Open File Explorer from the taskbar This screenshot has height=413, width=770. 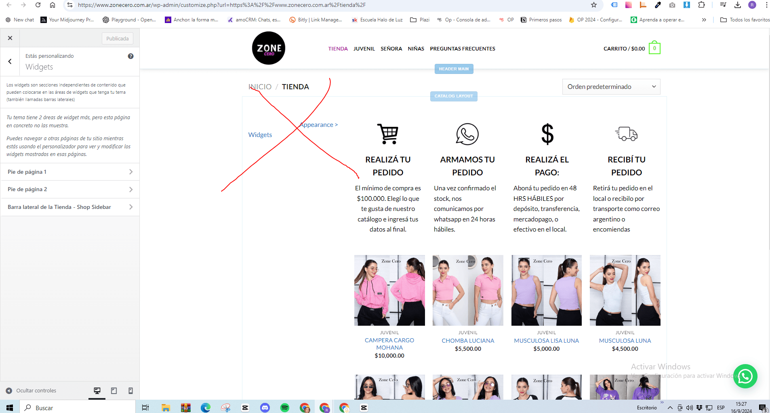pos(166,407)
